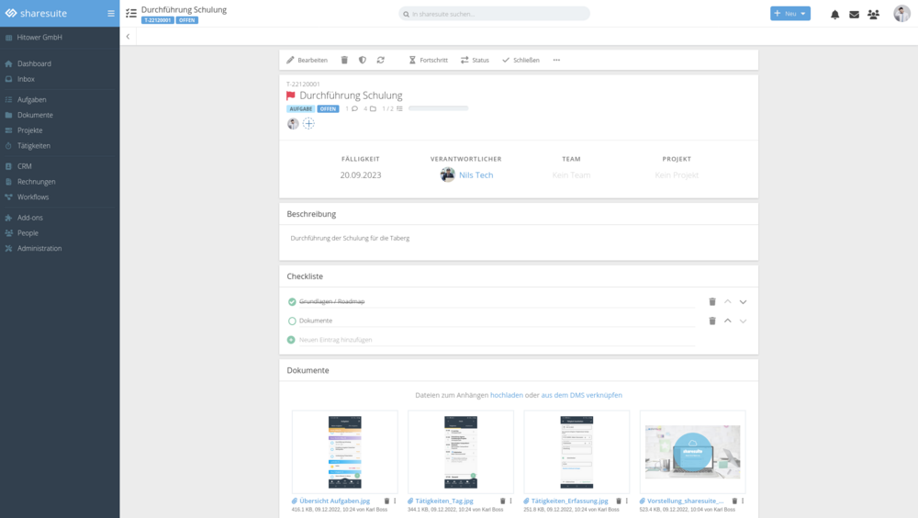The height and width of the screenshot is (518, 918).
Task: Delete the Dokumente checklist entry
Action: point(711,321)
